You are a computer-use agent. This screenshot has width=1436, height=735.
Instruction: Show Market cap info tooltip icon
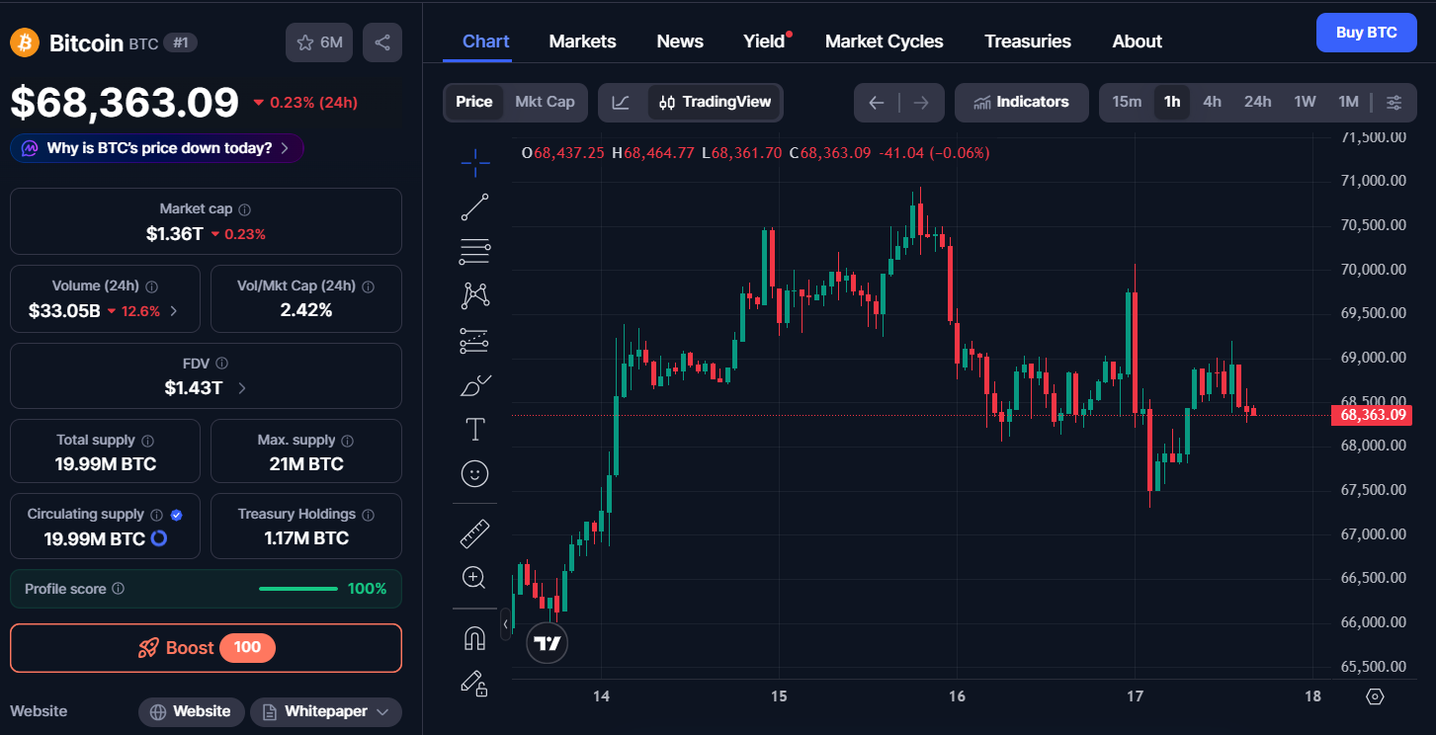(245, 209)
